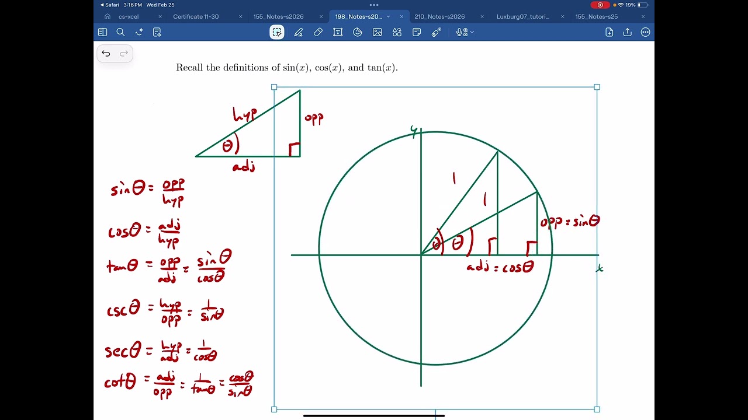Open the share and export icon

click(x=628, y=32)
